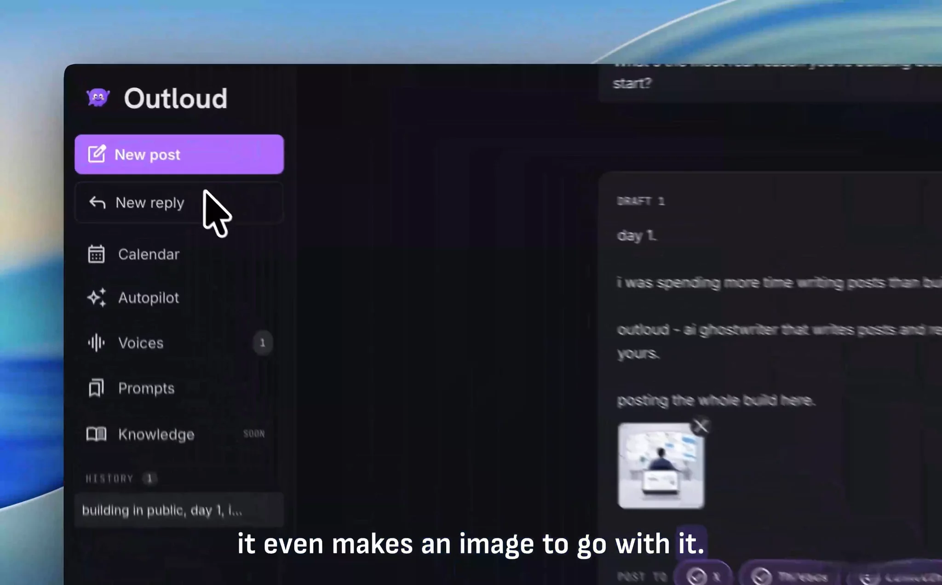
Task: Click the Outloud brand name text
Action: [176, 98]
